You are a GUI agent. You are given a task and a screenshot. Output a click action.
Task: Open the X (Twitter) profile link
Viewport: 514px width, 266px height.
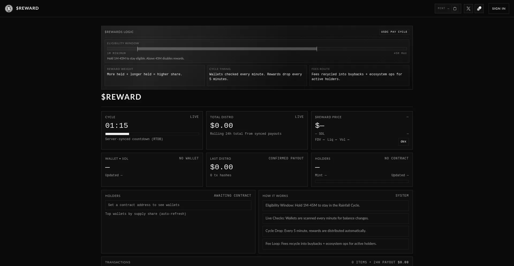click(x=468, y=9)
